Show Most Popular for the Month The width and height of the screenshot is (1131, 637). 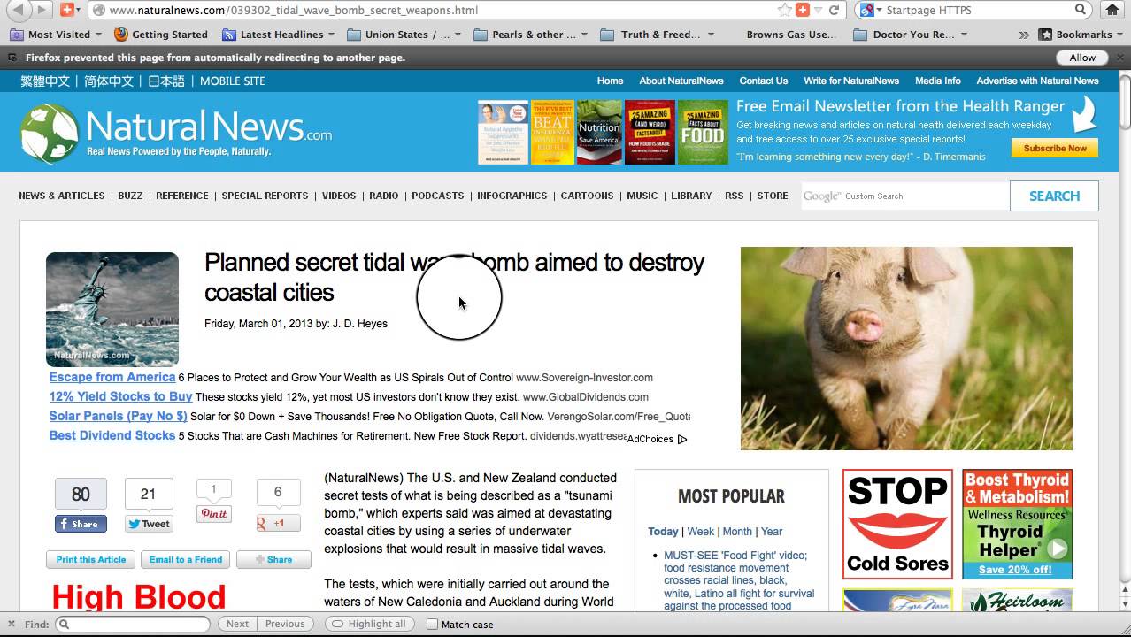point(737,532)
